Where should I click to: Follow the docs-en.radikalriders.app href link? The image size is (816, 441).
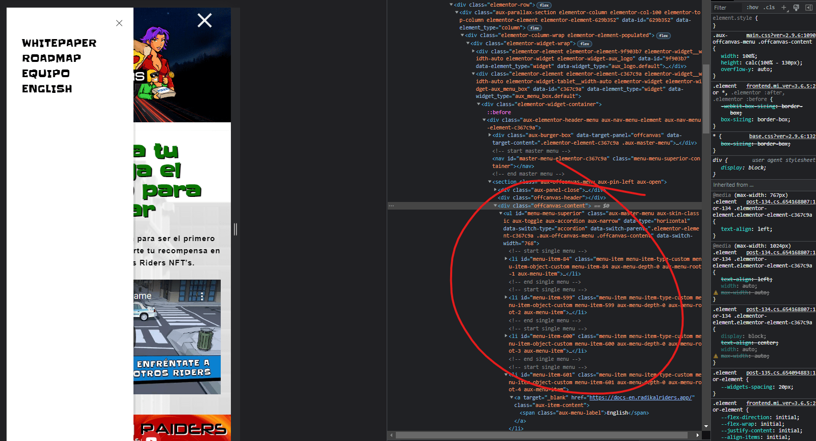640,398
